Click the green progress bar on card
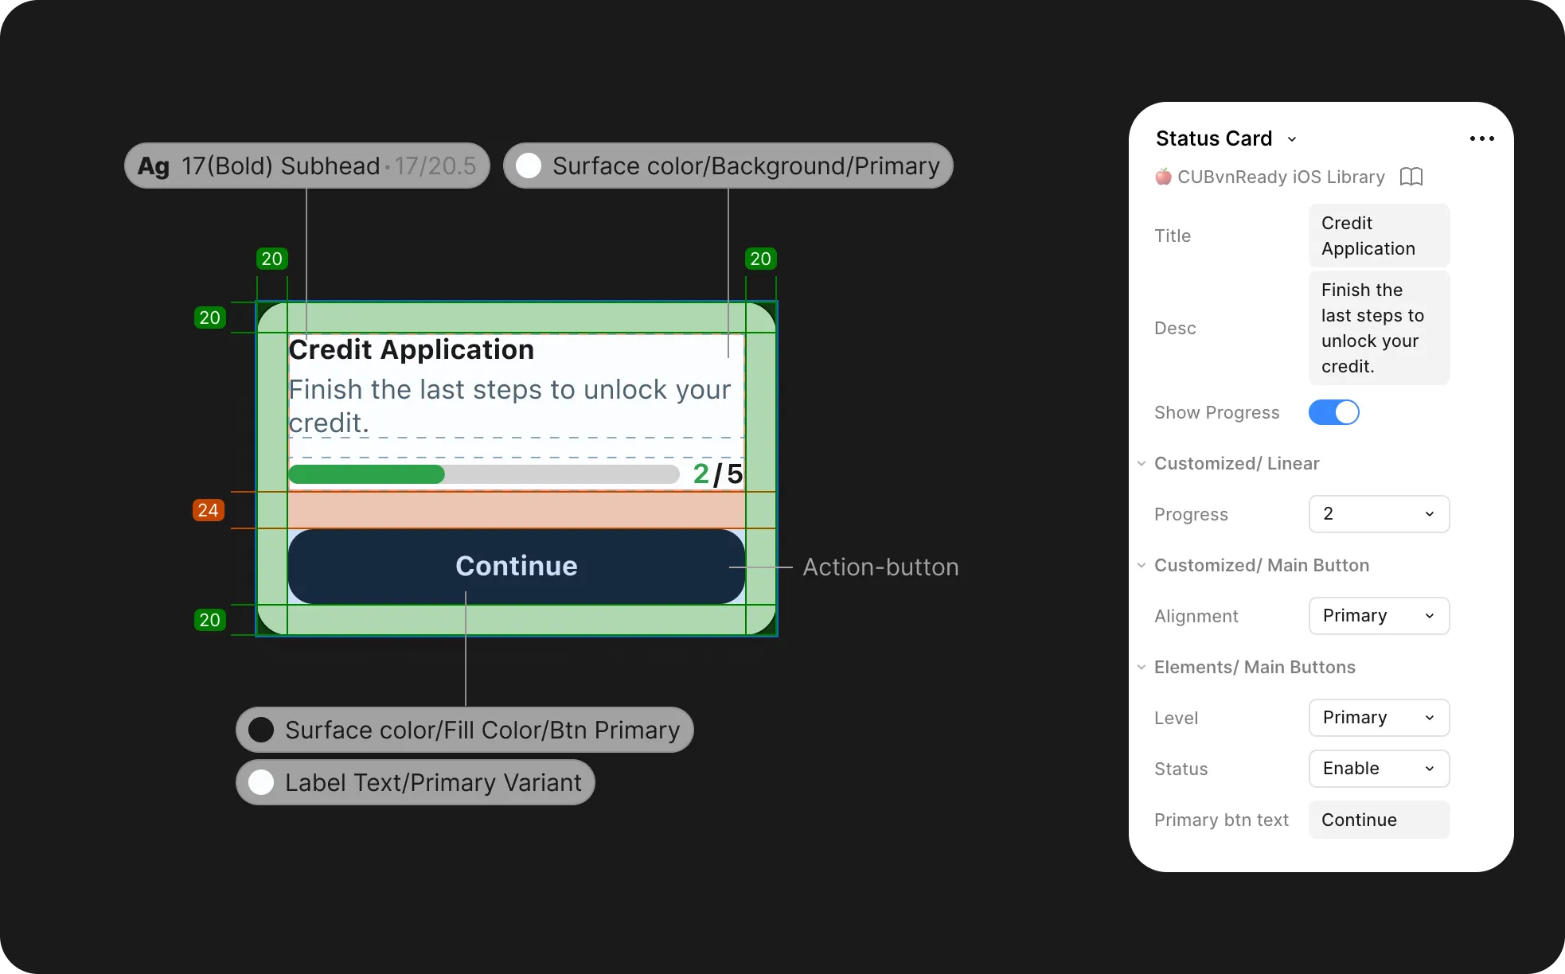 (367, 474)
